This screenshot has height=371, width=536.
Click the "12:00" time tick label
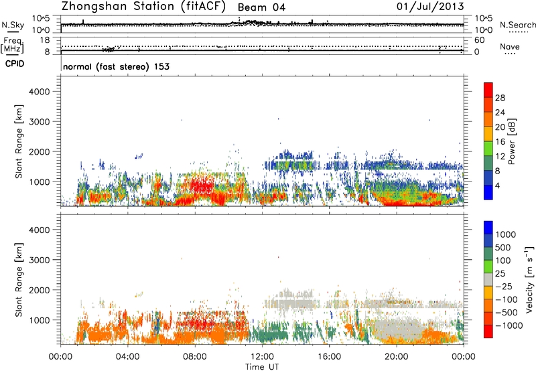click(x=262, y=357)
